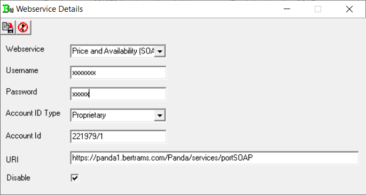Viewport: 366px width, 195px height.
Task: Save the webservice details via toolbar icon
Action: tap(8, 28)
